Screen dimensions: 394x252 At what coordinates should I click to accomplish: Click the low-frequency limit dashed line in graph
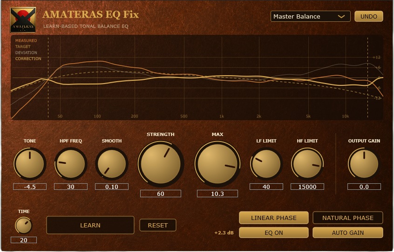click(x=48, y=78)
